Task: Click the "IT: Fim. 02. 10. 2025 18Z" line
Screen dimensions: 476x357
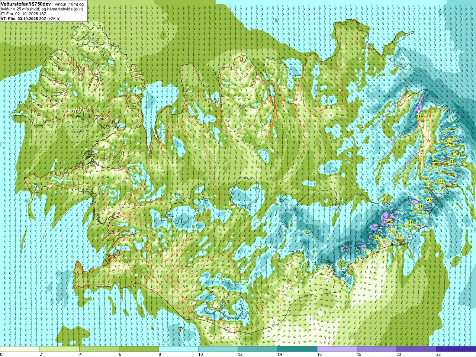Action: pos(23,13)
